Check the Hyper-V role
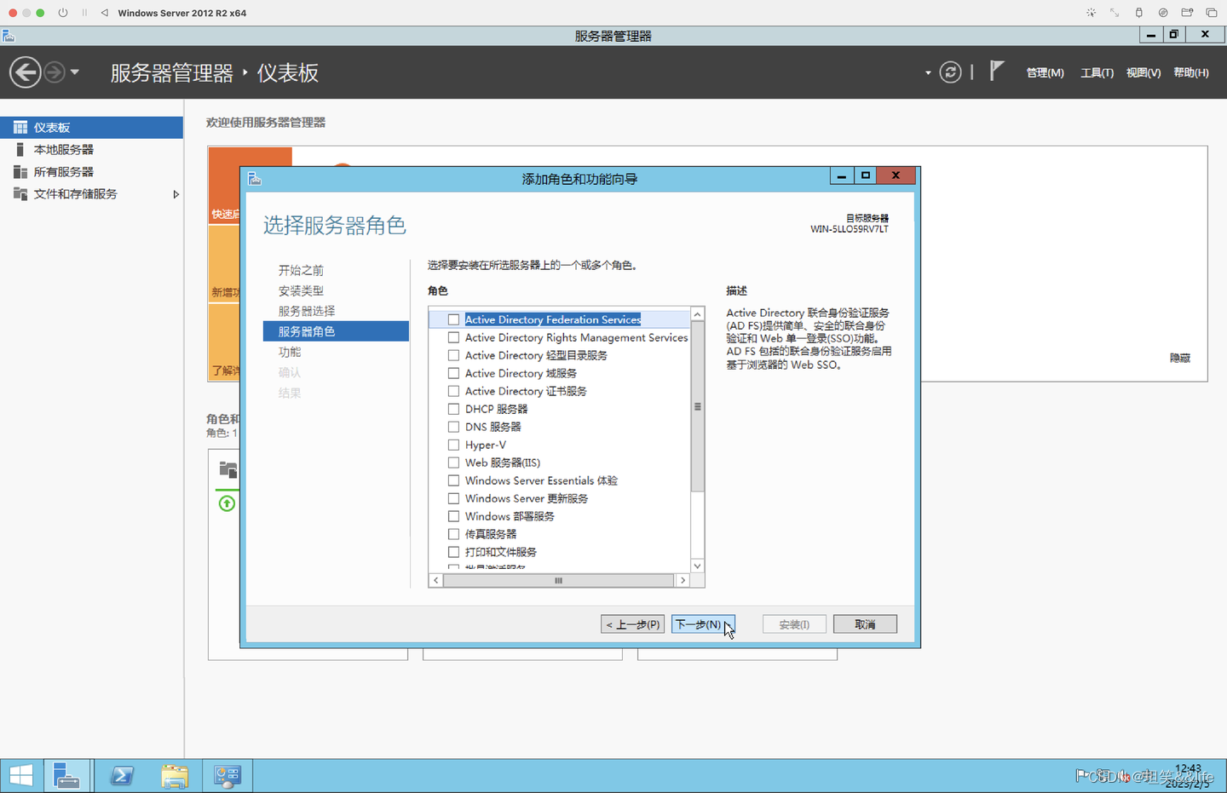 point(453,445)
